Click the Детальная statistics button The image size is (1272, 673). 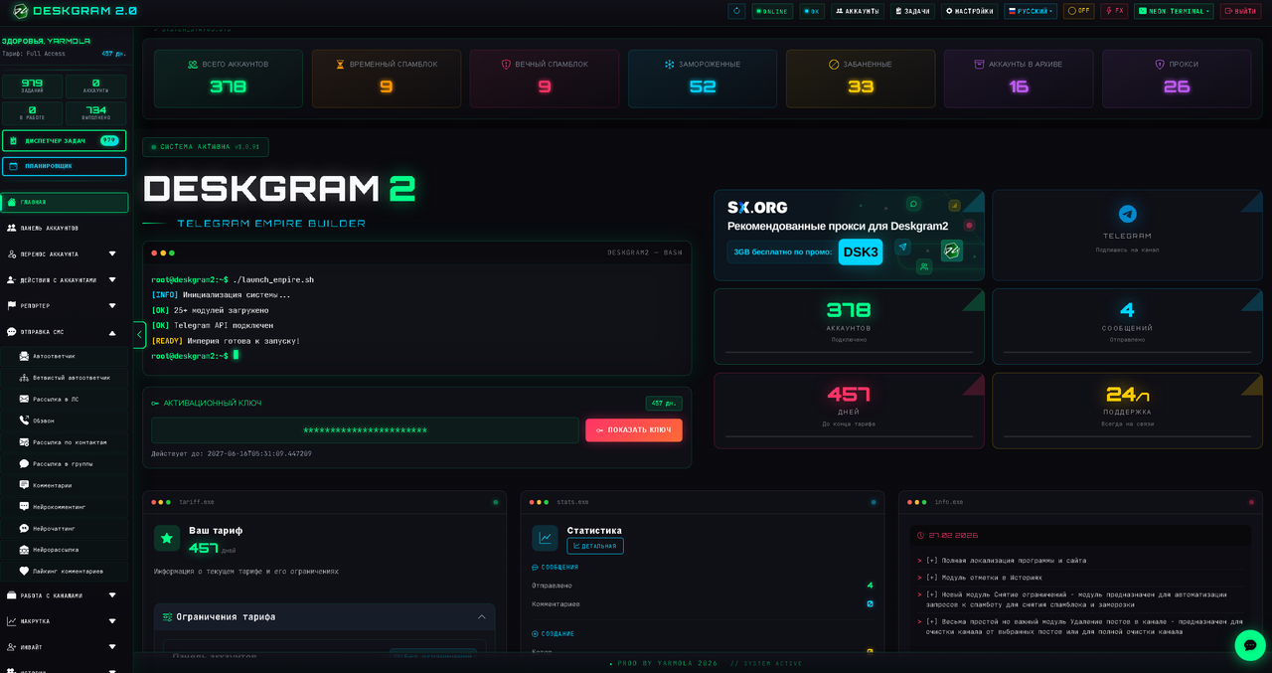pos(594,546)
